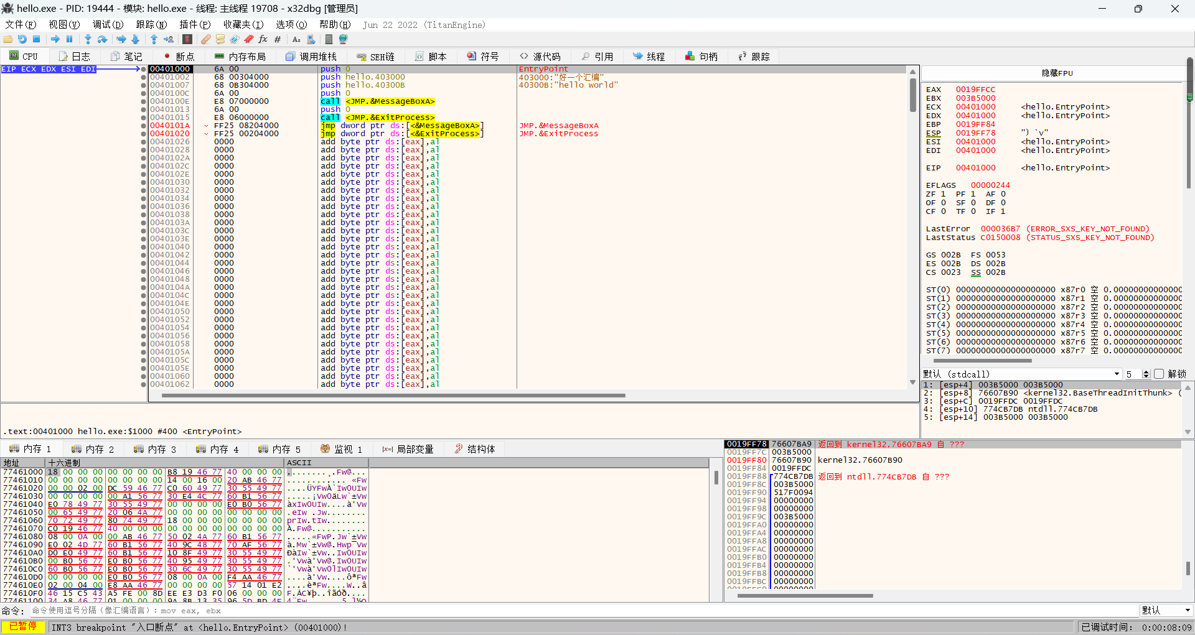Screen dimensions: 1195x635
Task: Click the Pause toolbar icon
Action: click(x=70, y=39)
